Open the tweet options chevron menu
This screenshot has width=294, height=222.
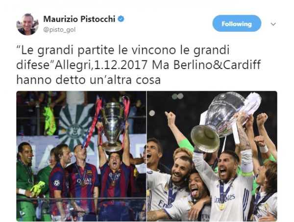tap(273, 24)
